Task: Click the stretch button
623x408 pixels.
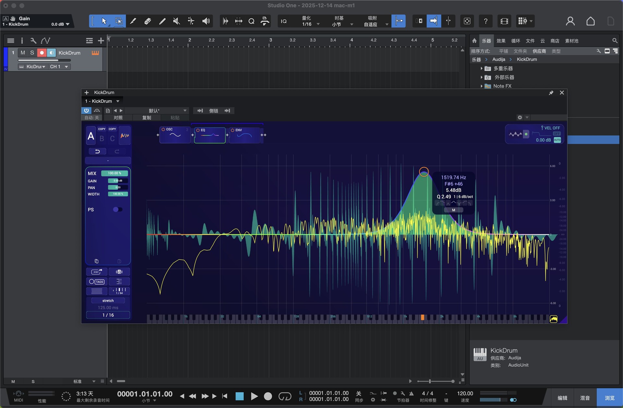Action: tap(108, 301)
